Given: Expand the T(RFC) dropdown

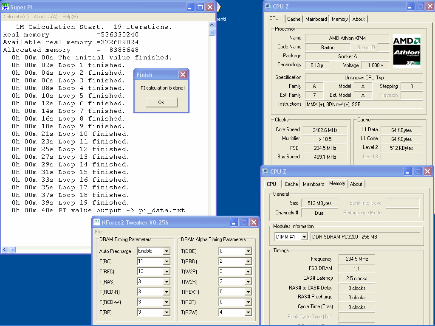Looking at the screenshot, I should pyautogui.click(x=167, y=272).
